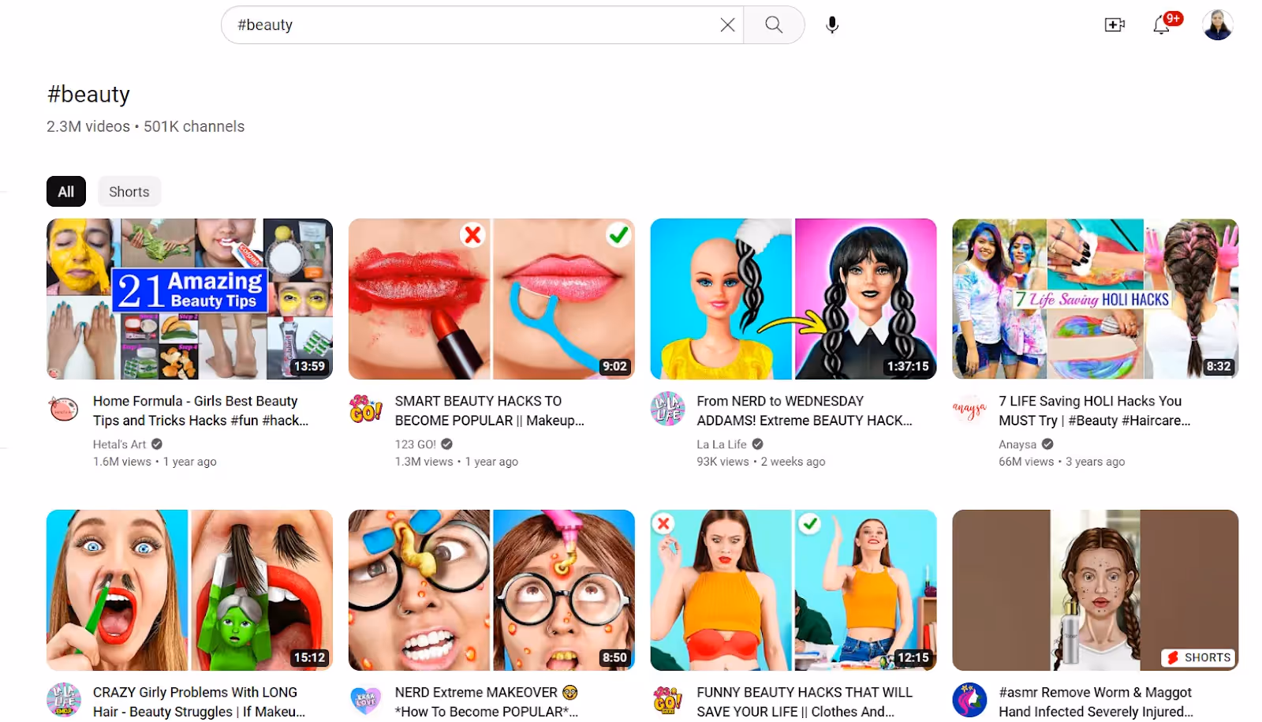Open #asmr Remove Worm & Maggot title
The width and height of the screenshot is (1262, 722).
[x=1096, y=701]
